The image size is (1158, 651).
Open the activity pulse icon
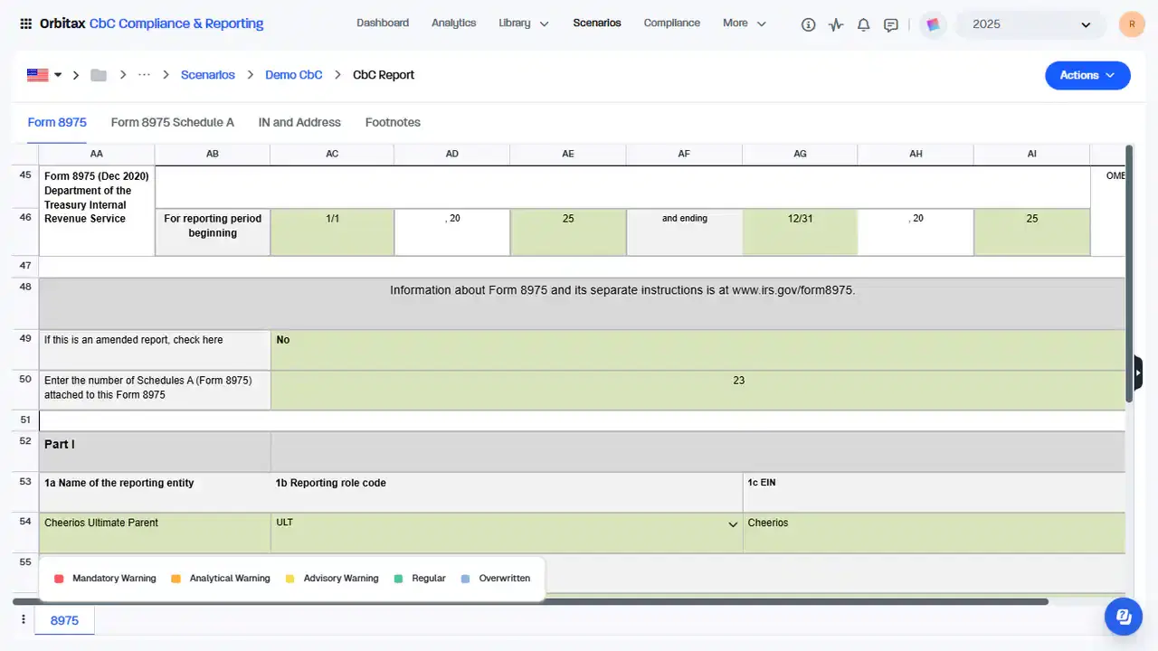point(836,24)
